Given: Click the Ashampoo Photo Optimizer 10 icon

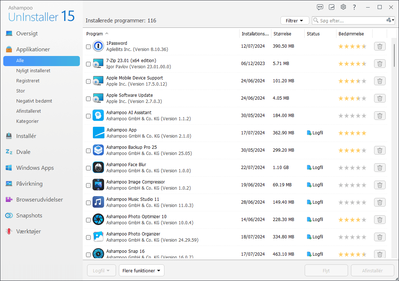Looking at the screenshot, I should [98, 220].
